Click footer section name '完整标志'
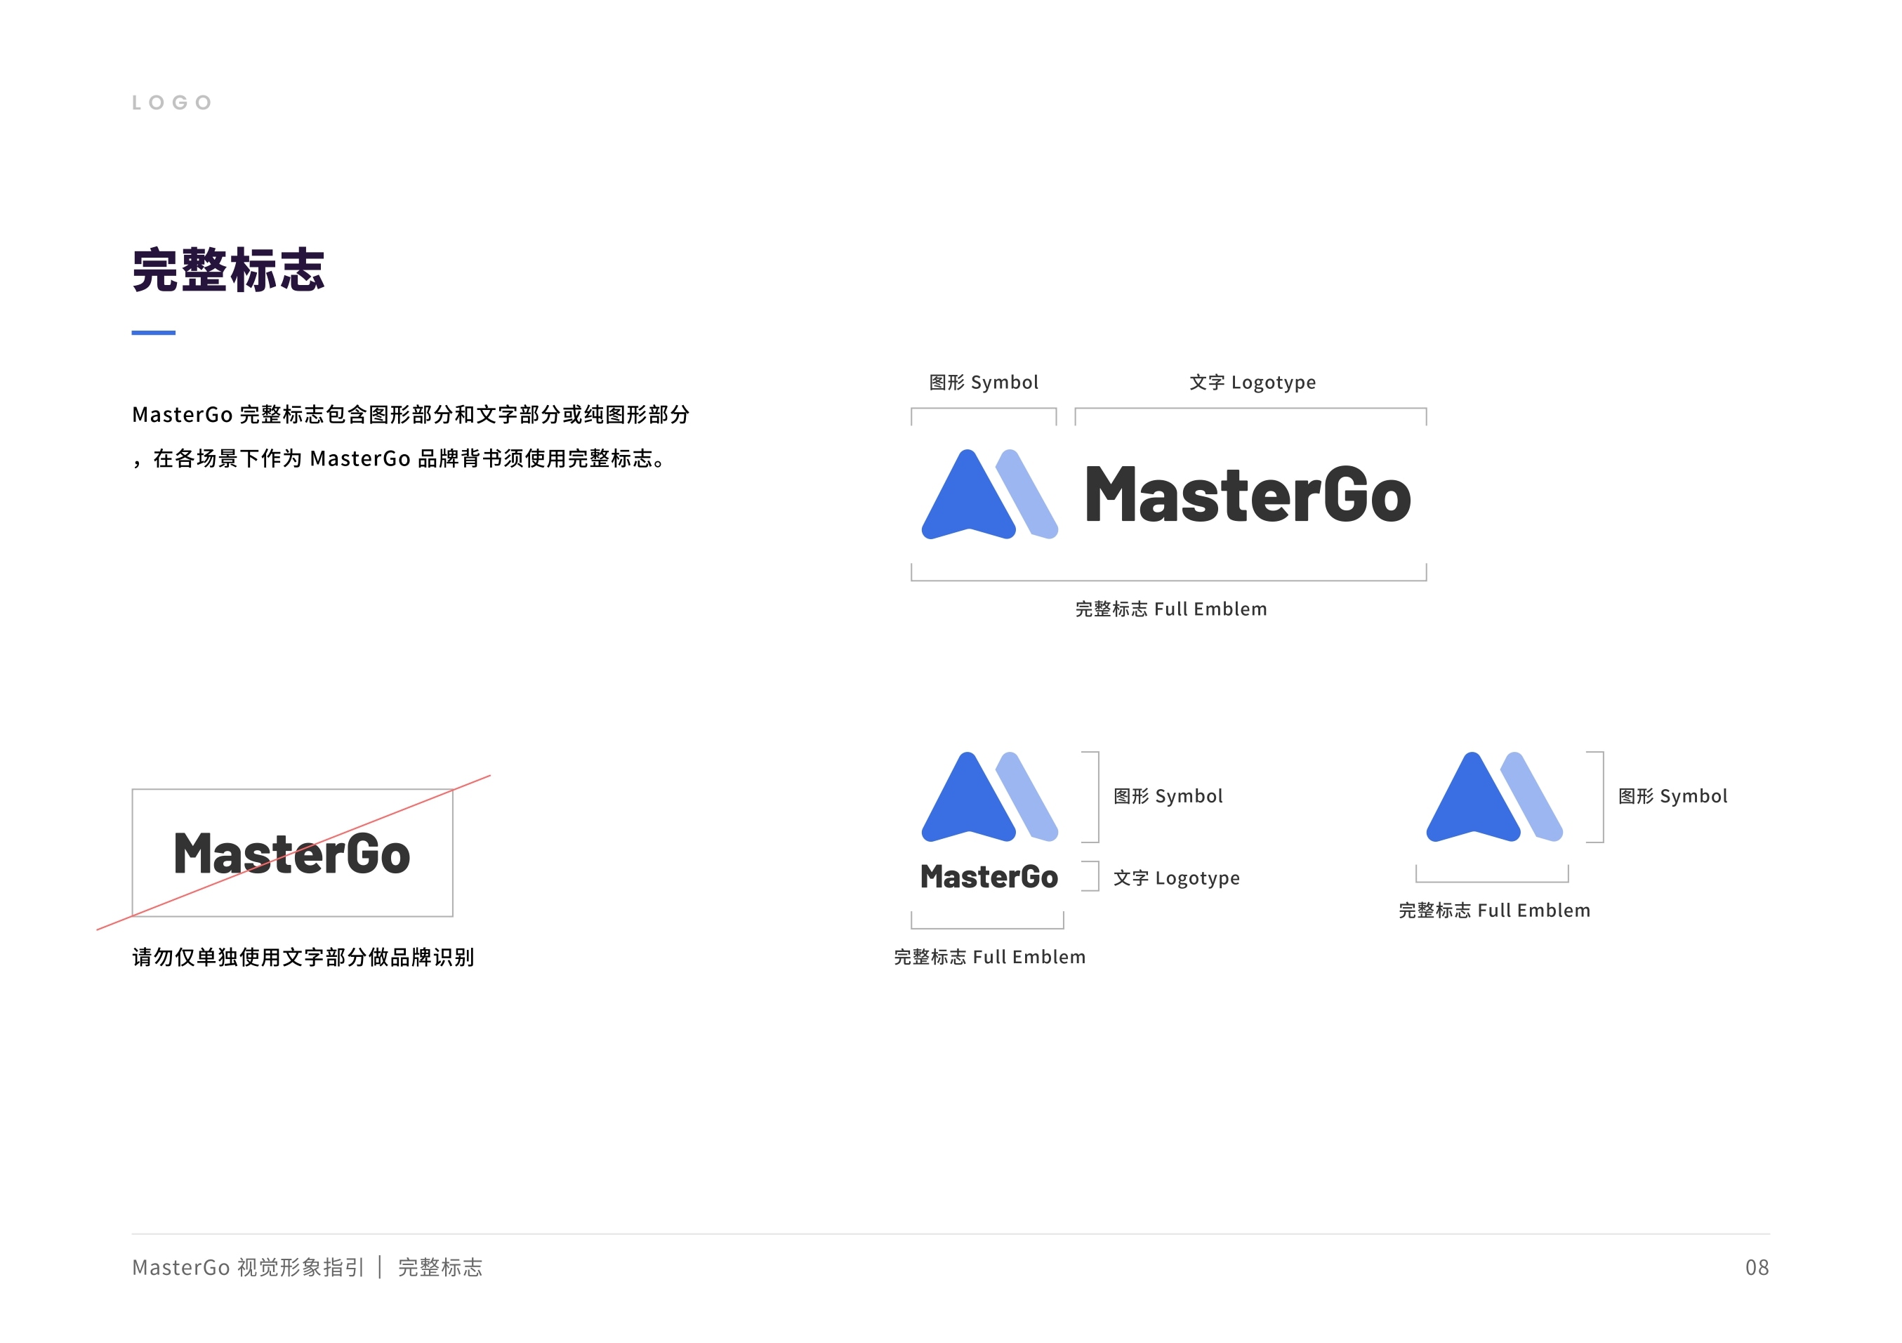The width and height of the screenshot is (1902, 1343). click(440, 1268)
